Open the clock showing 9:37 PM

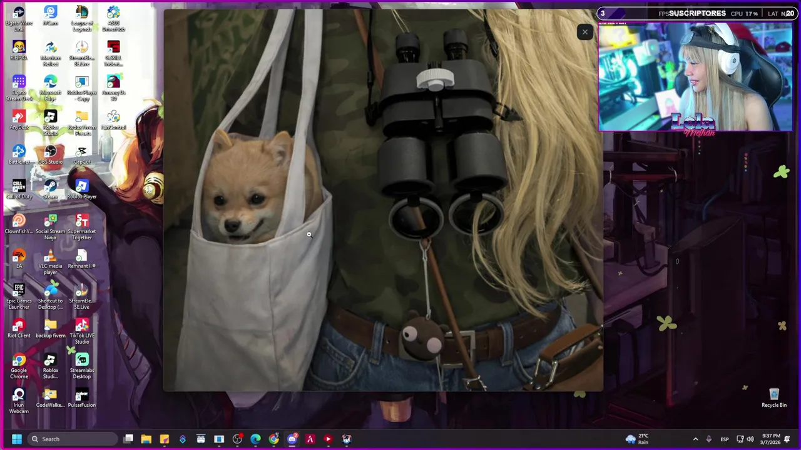point(772,439)
